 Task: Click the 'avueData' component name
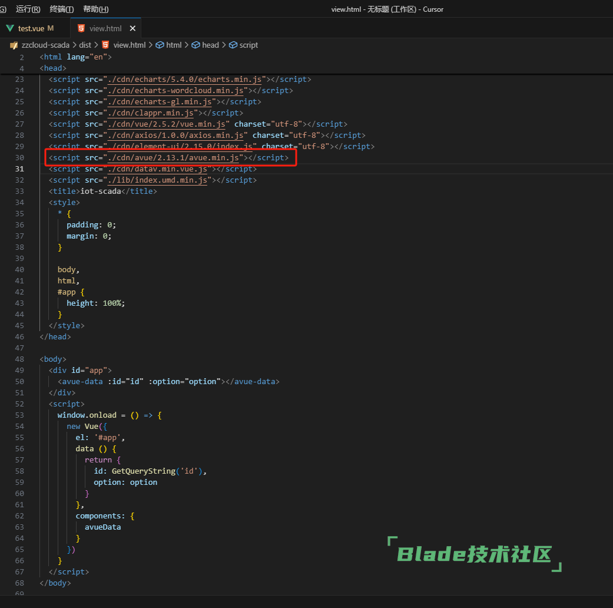click(103, 527)
